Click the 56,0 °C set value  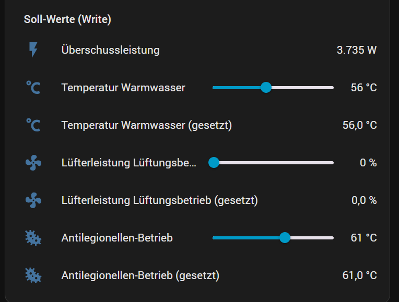coord(359,125)
